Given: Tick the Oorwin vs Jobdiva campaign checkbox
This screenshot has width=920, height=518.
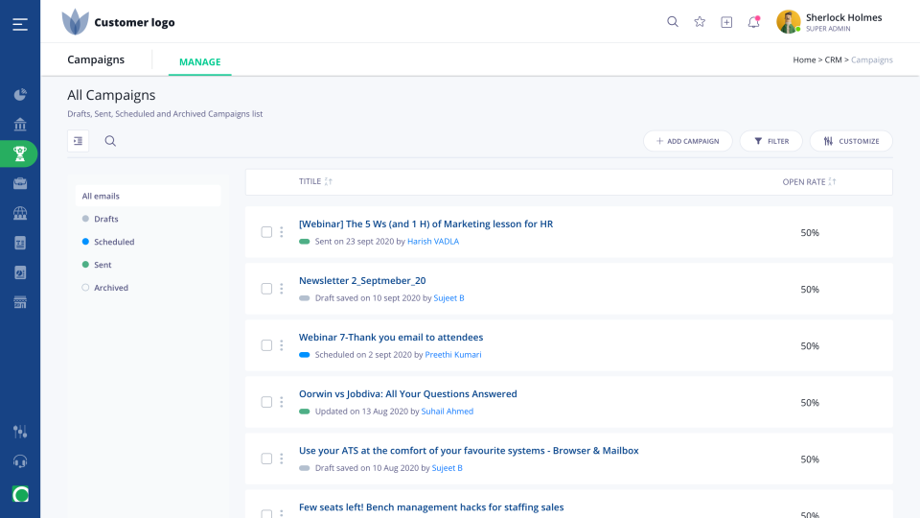Looking at the screenshot, I should point(266,402).
